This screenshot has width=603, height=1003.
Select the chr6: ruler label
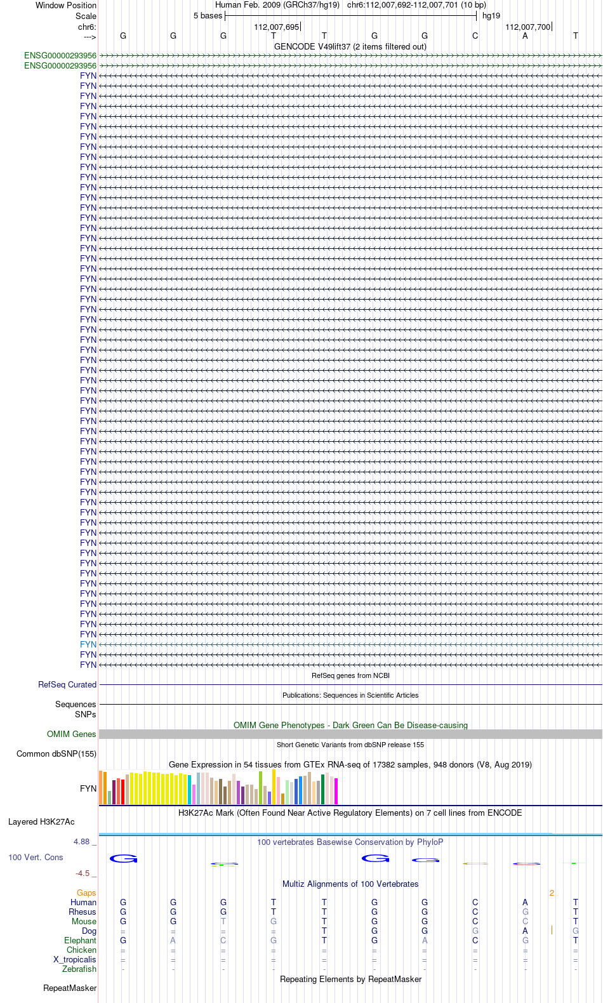pyautogui.click(x=87, y=27)
